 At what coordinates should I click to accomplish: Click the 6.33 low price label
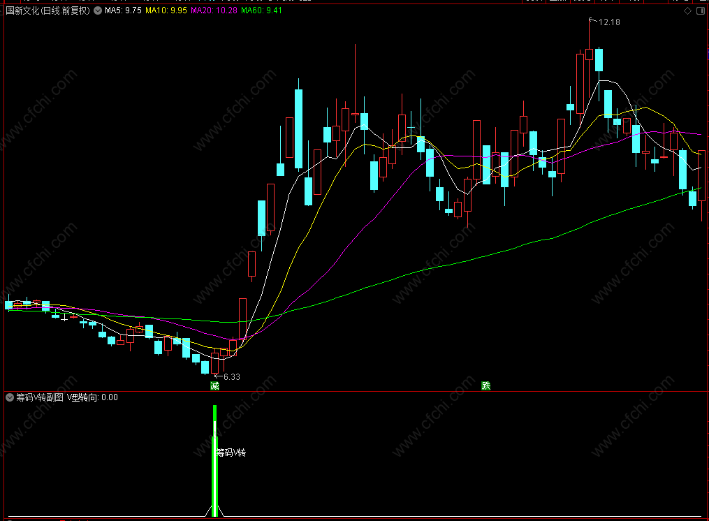(x=231, y=376)
